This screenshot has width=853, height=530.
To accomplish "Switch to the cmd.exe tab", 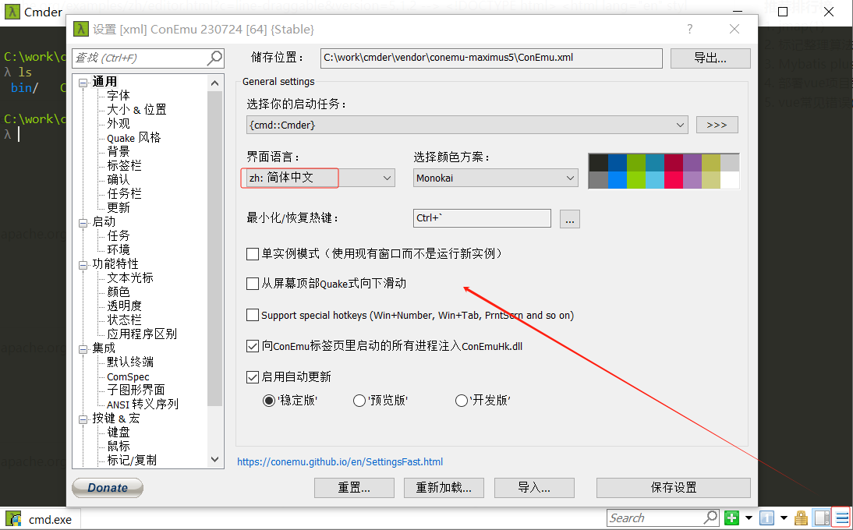I will 41,519.
